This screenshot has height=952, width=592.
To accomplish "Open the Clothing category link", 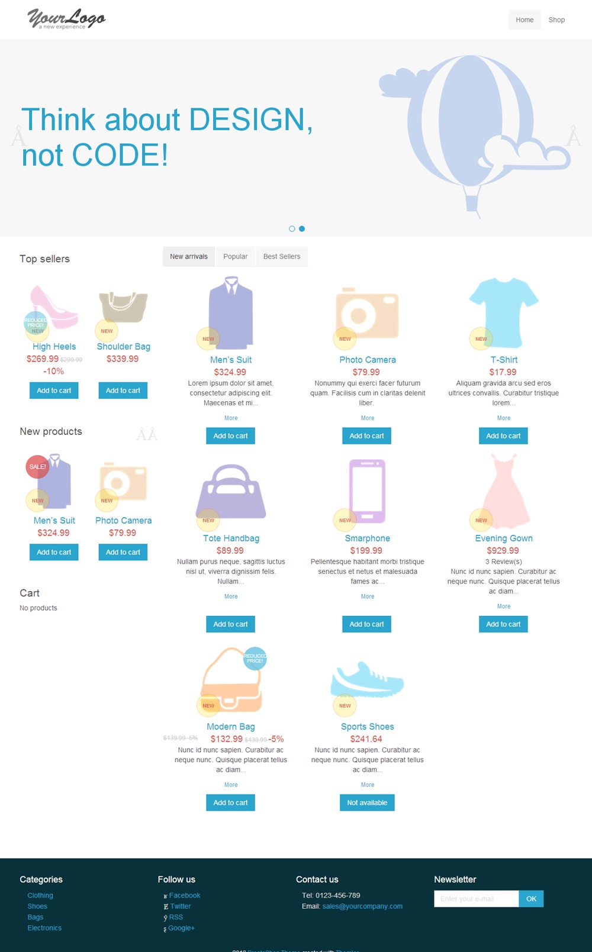I will [x=40, y=896].
